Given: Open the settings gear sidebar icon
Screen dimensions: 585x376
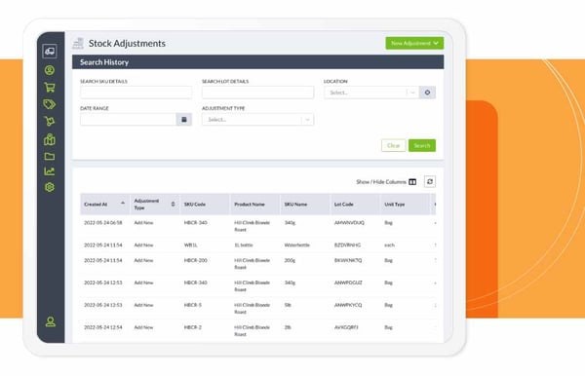Looking at the screenshot, I should (x=50, y=187).
